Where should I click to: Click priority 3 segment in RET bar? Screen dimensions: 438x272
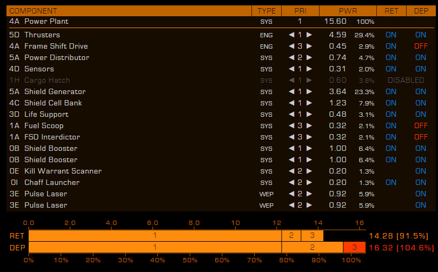tap(313, 236)
